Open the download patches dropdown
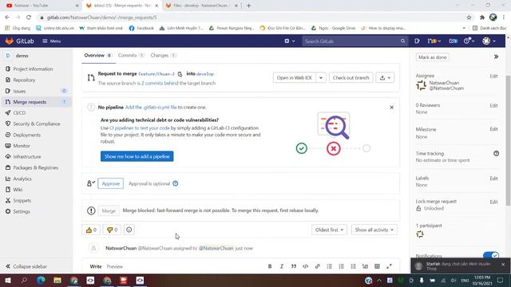The height and width of the screenshot is (287, 511). [x=385, y=78]
